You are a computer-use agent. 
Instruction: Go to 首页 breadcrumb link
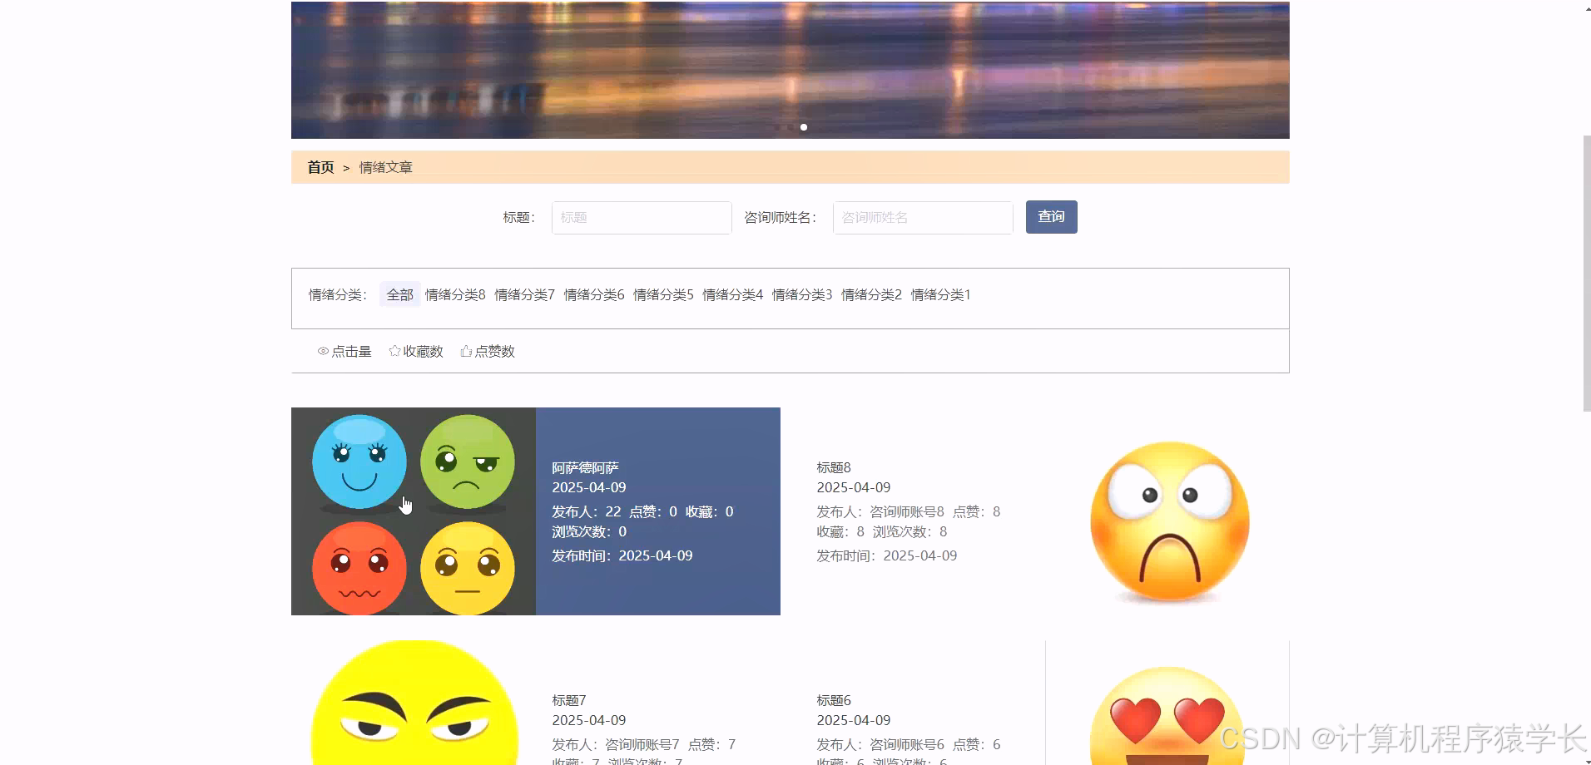pos(320,167)
